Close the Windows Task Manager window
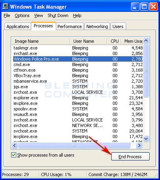The image size is (160, 180). (x=153, y=6)
